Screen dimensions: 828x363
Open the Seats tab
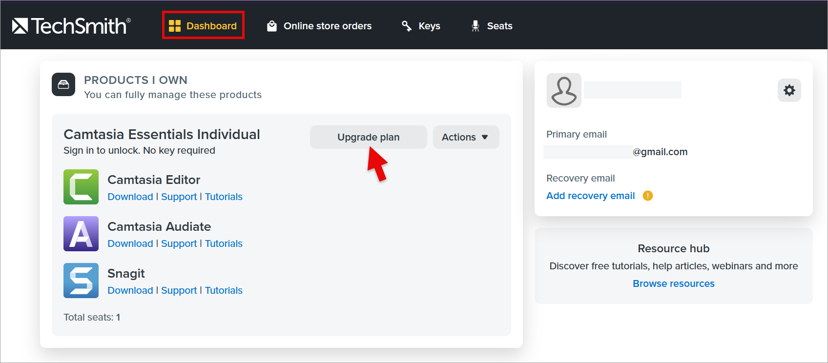[x=492, y=26]
